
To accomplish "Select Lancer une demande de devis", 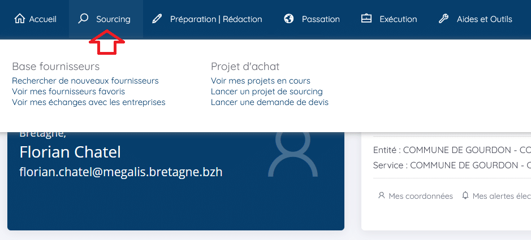I will click(270, 102).
